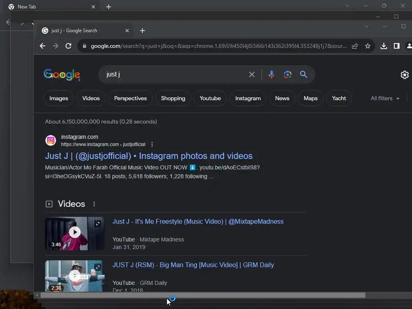Open the Just J (@justjofficial) Instagram result link
Screen dimensions: 412x309
pos(149,156)
